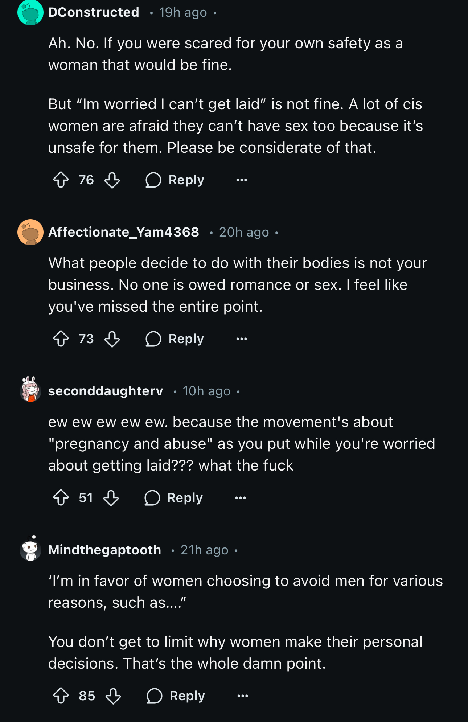View Mindthegaptooth's avatar

point(30,548)
